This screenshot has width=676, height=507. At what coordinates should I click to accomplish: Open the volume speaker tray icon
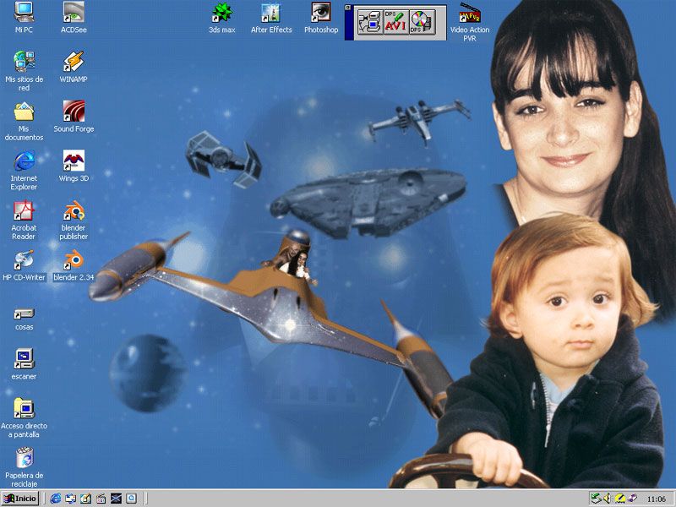click(x=607, y=499)
